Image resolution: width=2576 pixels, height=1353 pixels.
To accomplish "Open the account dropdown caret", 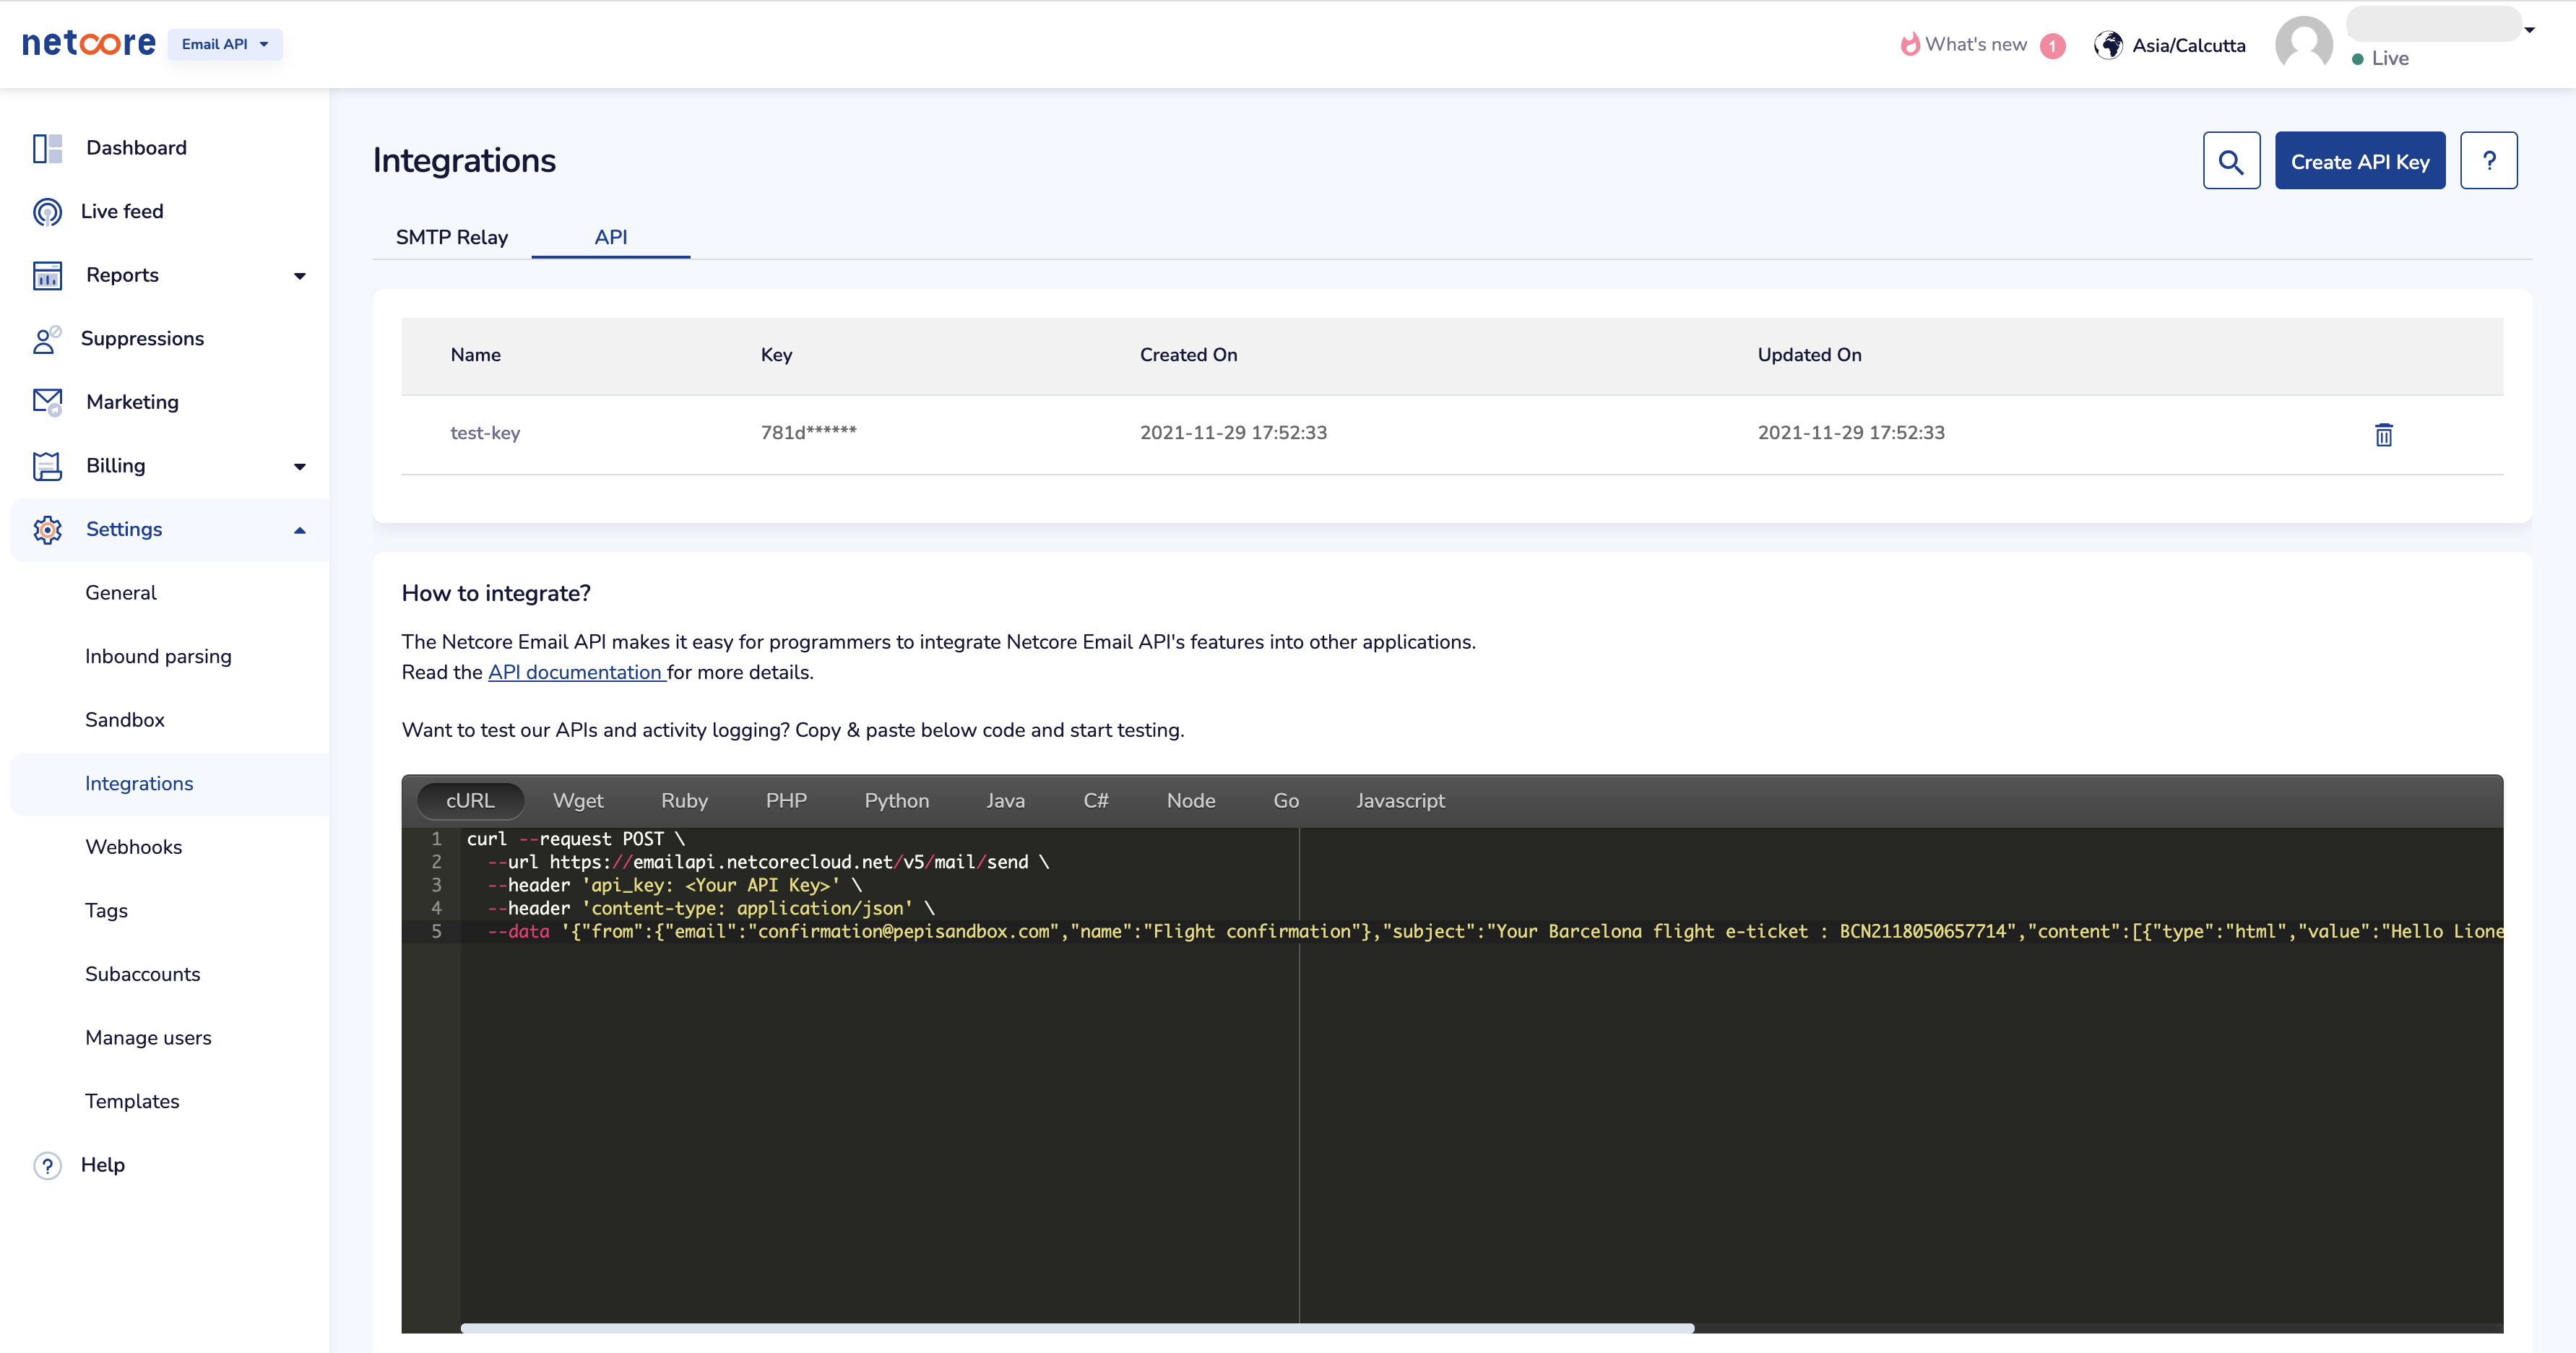I will [2529, 30].
